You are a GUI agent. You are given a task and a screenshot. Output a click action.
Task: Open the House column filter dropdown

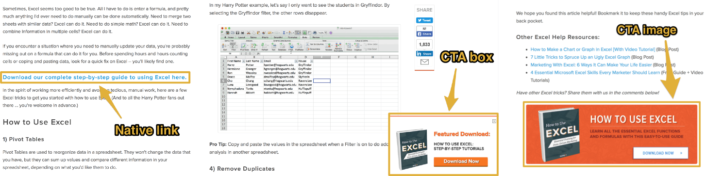coord(311,61)
